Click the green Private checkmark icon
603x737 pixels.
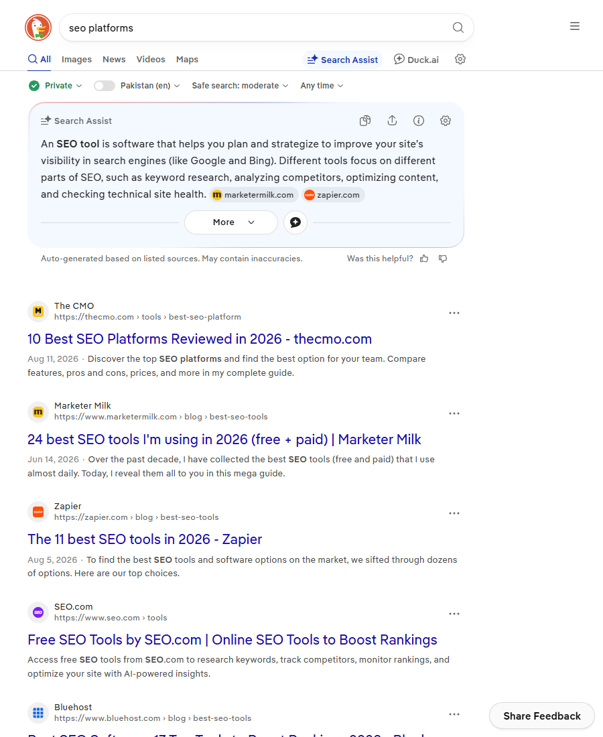tap(34, 86)
